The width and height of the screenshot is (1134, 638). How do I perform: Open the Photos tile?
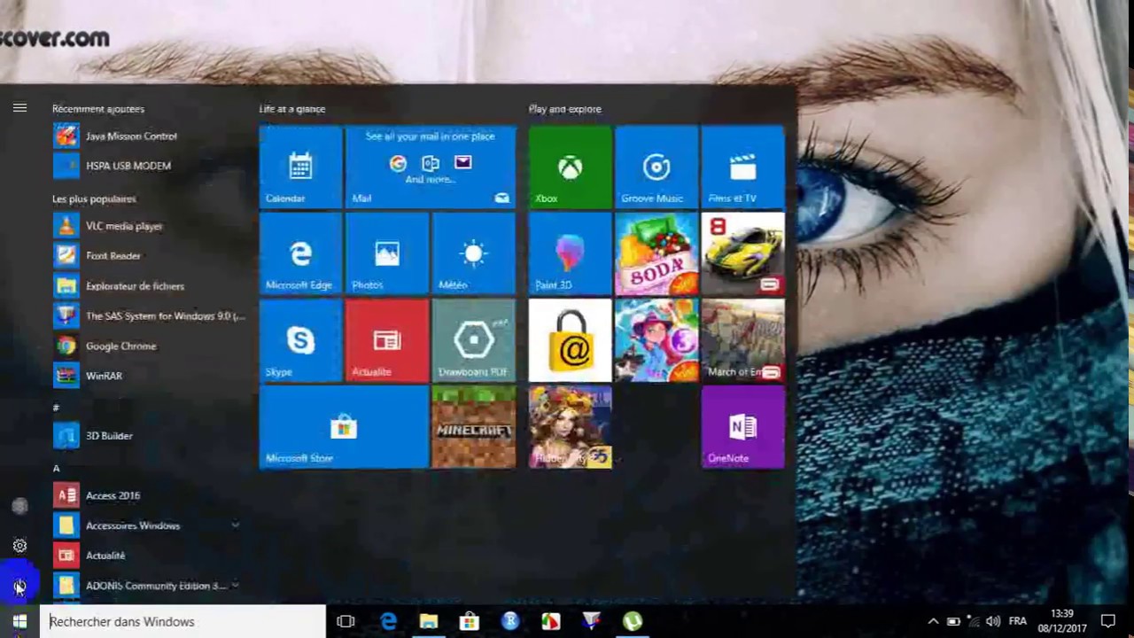click(387, 254)
